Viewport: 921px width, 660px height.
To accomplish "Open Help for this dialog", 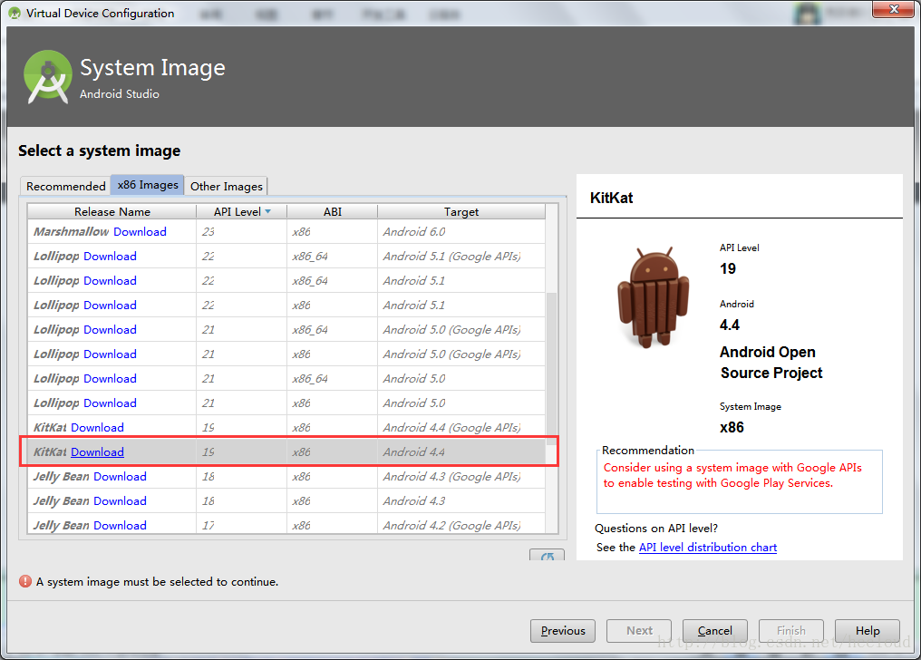I will point(868,631).
